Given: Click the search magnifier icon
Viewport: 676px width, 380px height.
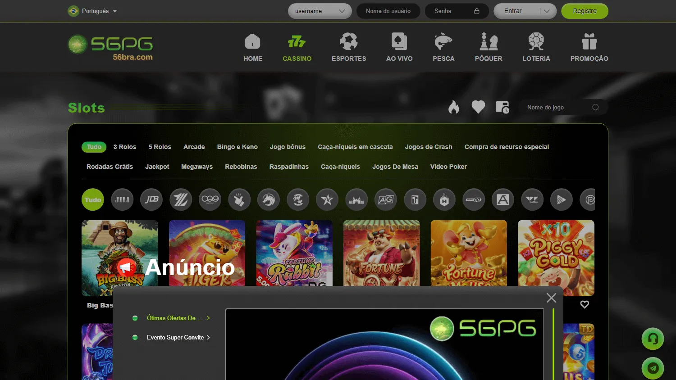Looking at the screenshot, I should click(x=595, y=107).
